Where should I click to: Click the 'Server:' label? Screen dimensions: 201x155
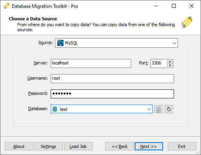(41, 63)
